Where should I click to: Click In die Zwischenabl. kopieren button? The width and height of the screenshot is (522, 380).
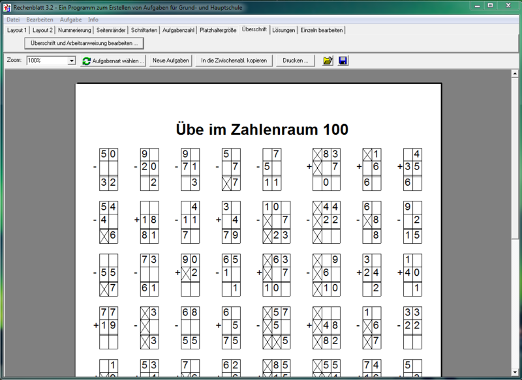pos(234,61)
